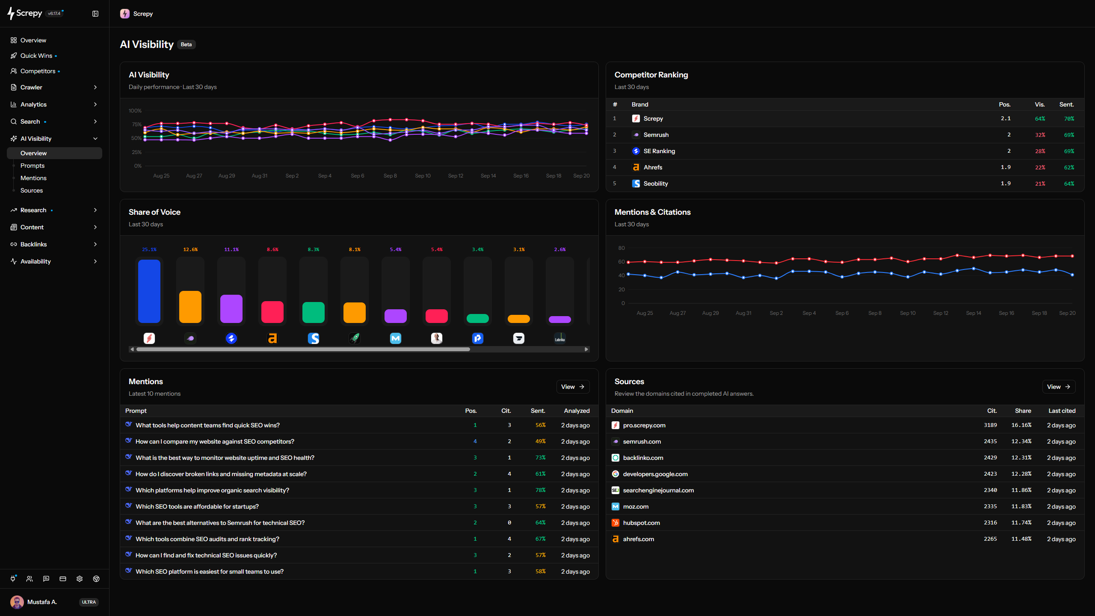Expand the Search sidebar section
Screen dimensions: 1095x616
click(x=54, y=121)
